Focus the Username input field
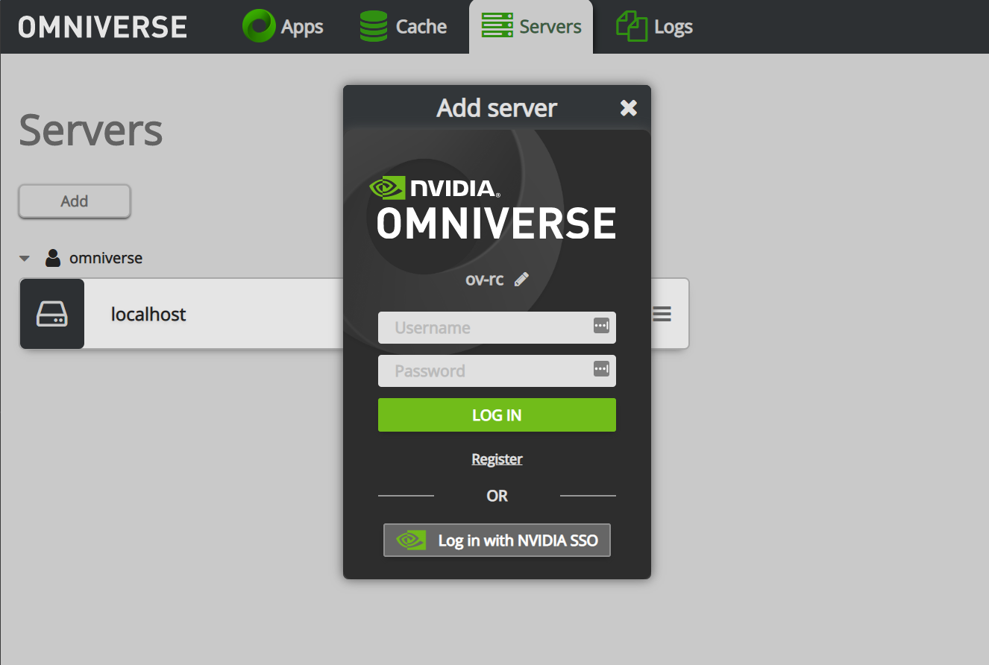 coord(497,327)
